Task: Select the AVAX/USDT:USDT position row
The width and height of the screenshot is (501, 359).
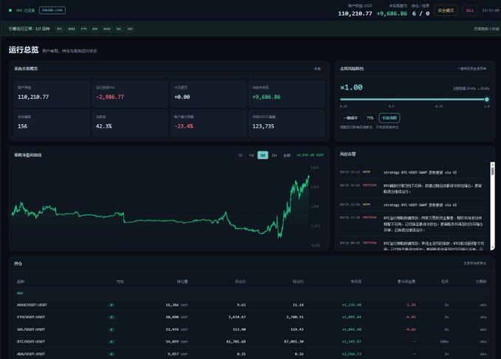Action: [251, 305]
